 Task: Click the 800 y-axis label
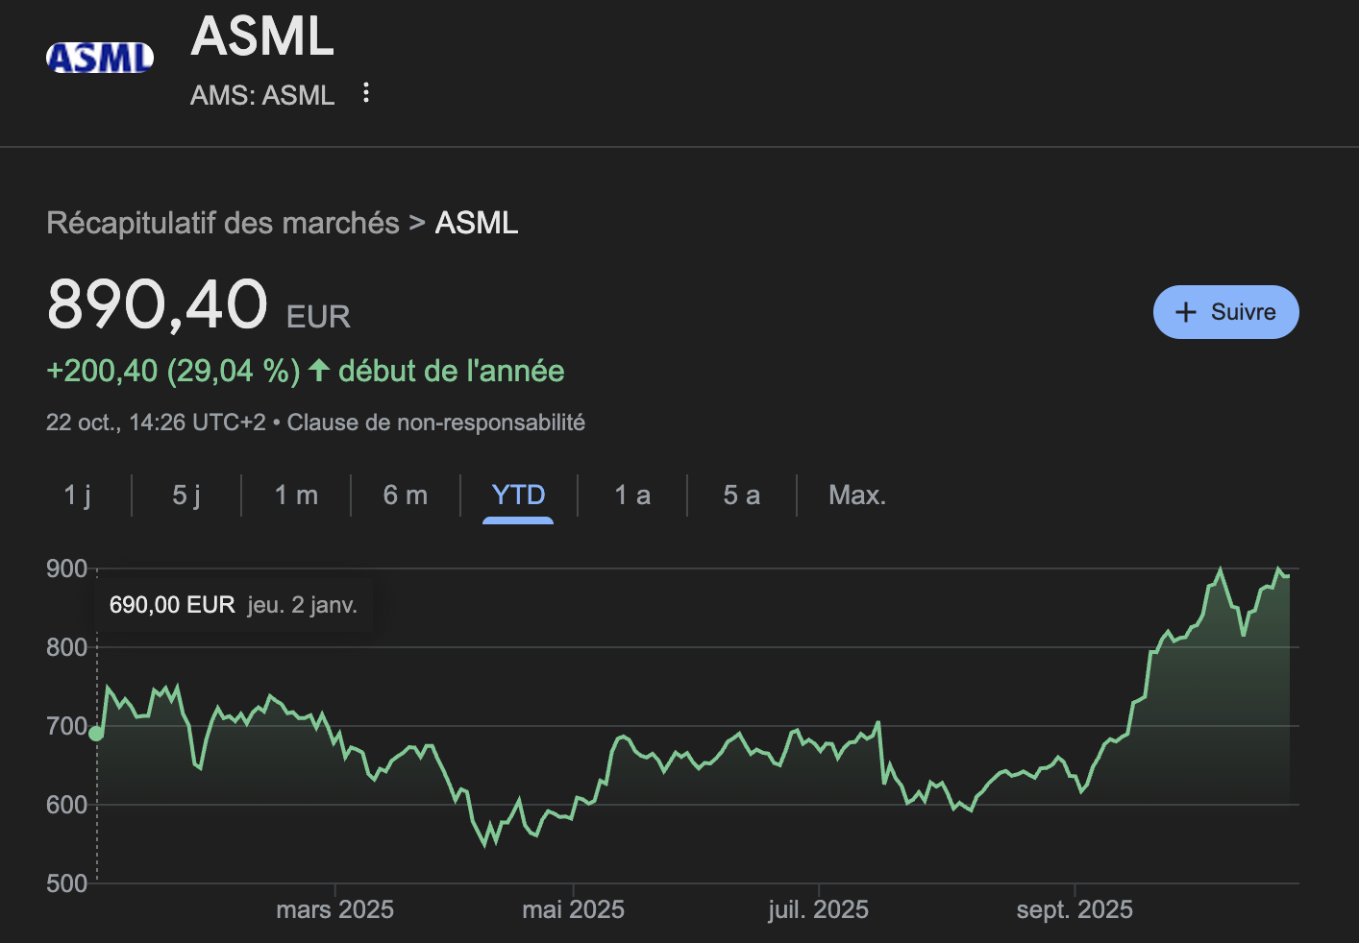pyautogui.click(x=67, y=647)
